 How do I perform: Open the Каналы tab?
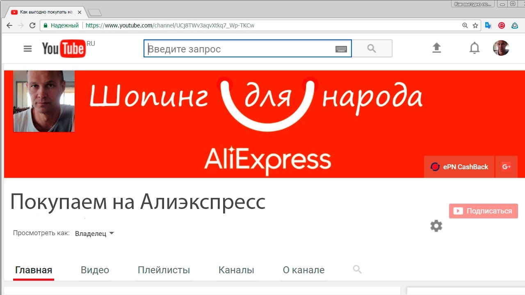(x=236, y=270)
